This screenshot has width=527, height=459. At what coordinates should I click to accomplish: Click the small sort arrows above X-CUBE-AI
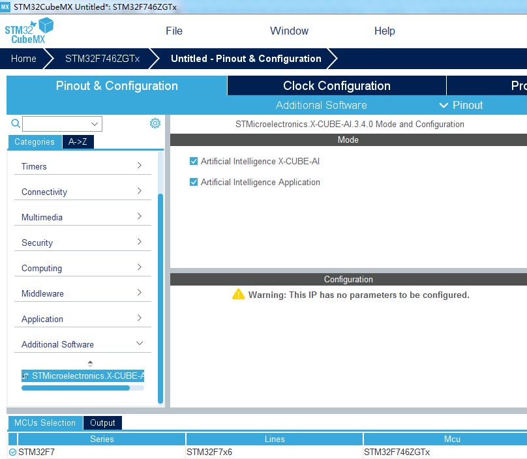[x=90, y=364]
